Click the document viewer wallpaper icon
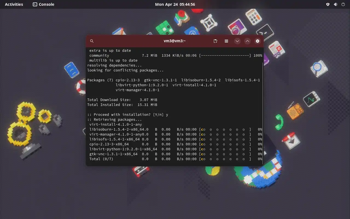 coord(277,50)
